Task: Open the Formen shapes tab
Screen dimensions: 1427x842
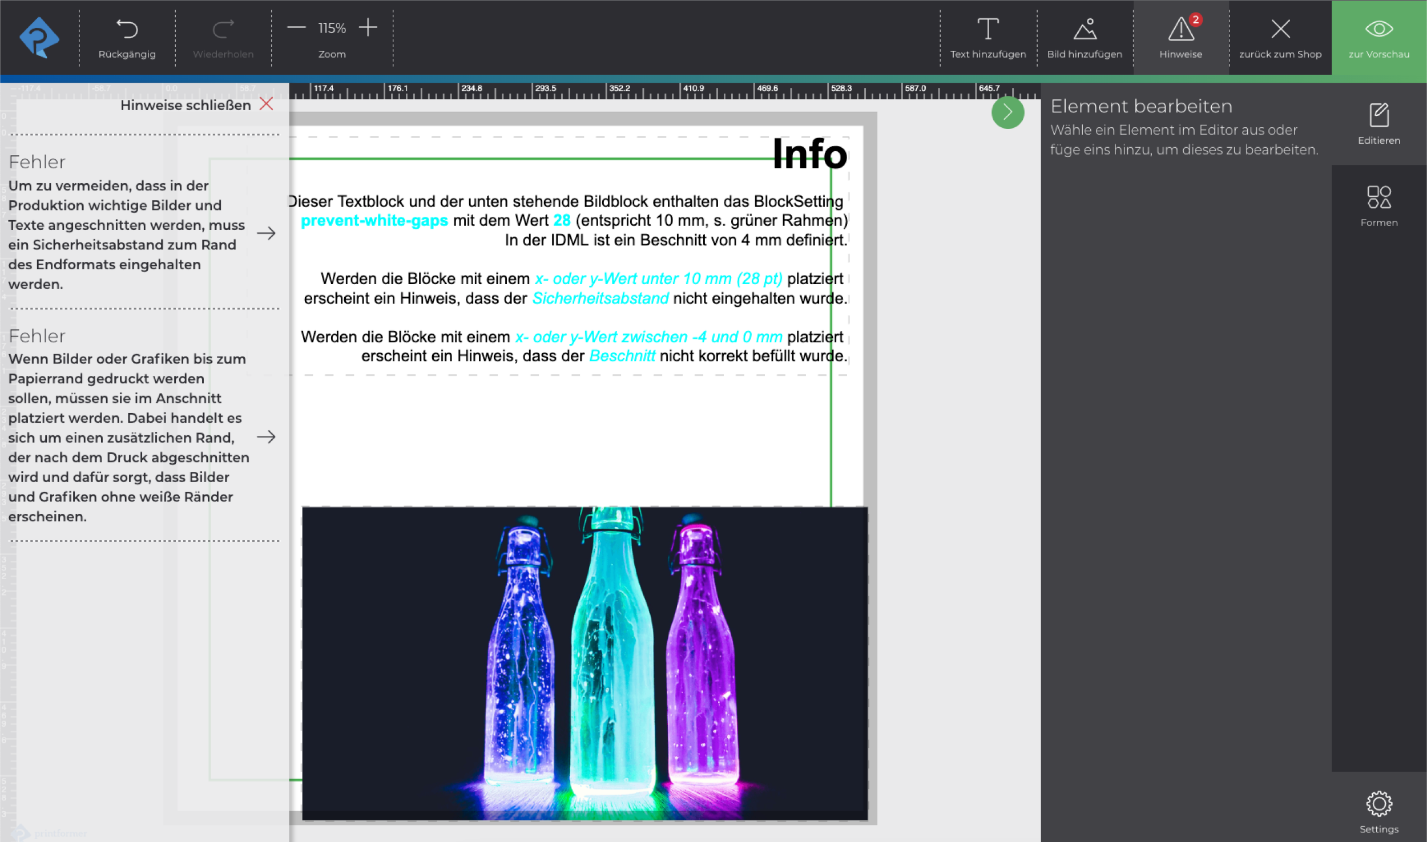Action: pos(1379,206)
